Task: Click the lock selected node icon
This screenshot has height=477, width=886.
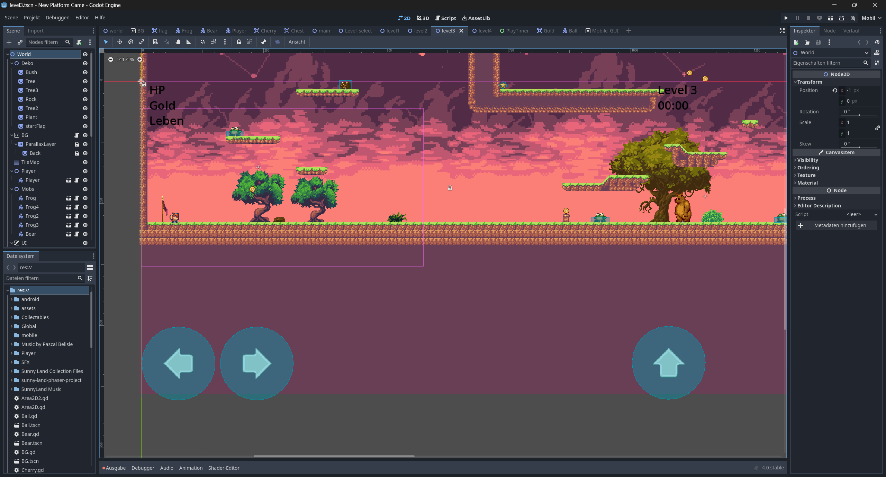Action: 238,42
